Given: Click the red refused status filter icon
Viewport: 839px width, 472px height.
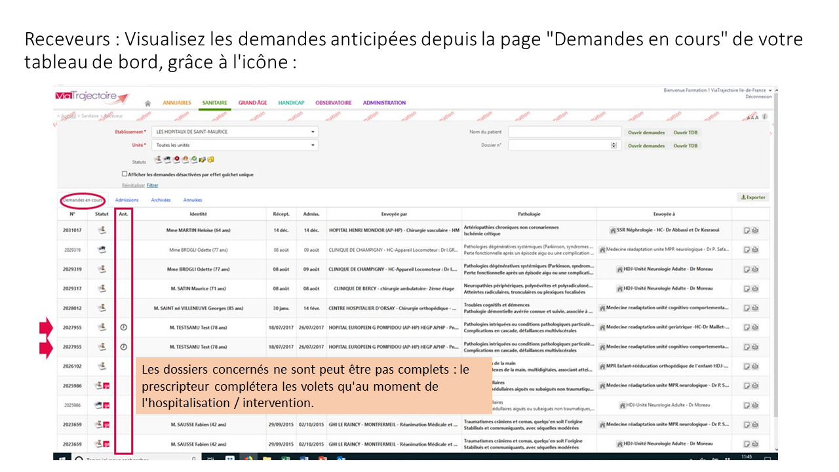Looking at the screenshot, I should click(177, 159).
